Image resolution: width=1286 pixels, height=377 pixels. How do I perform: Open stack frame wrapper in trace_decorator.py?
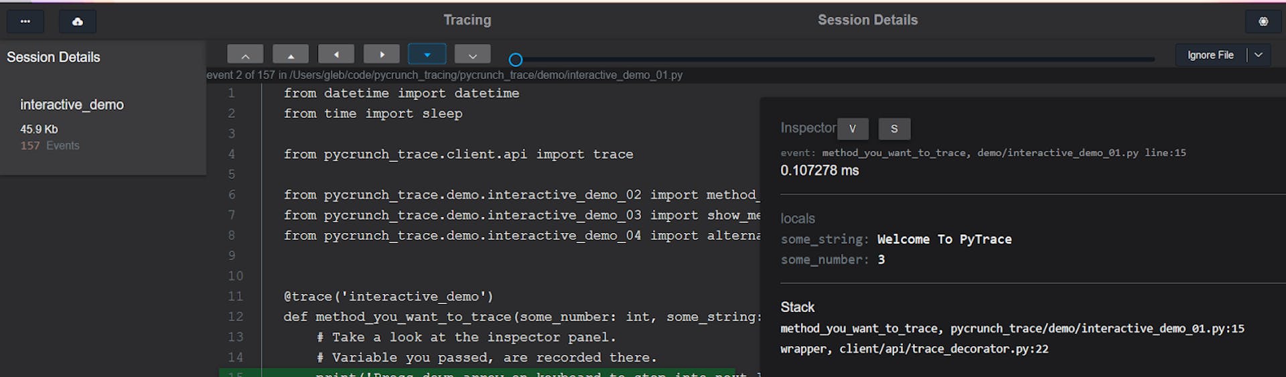pyautogui.click(x=914, y=349)
